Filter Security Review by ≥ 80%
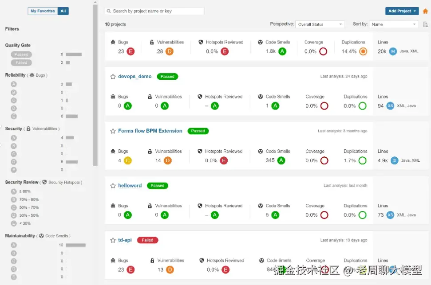The width and height of the screenshot is (431, 285). point(21,191)
